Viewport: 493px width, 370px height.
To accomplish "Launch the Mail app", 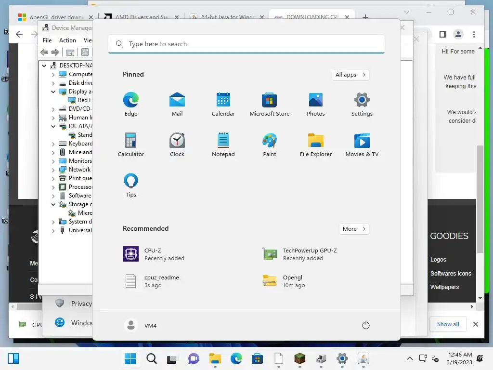I will (177, 105).
